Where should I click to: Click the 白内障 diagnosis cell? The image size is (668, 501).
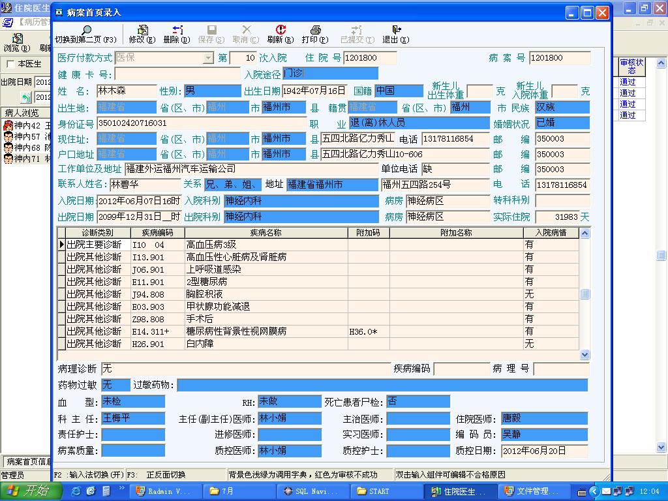pos(266,343)
